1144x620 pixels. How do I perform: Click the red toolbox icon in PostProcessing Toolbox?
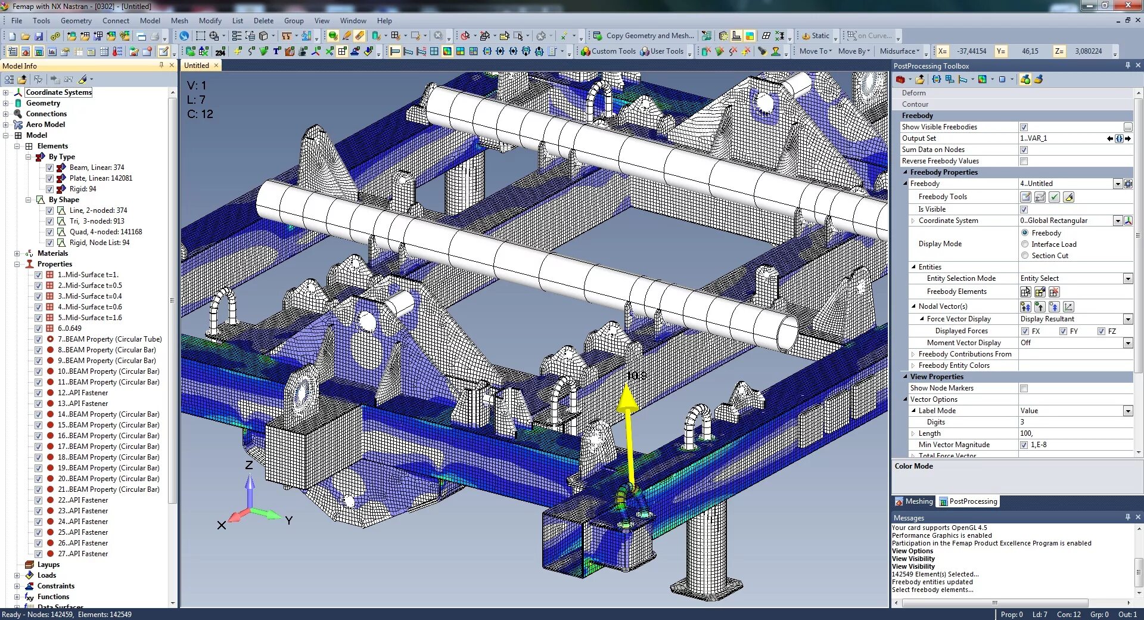coord(900,79)
